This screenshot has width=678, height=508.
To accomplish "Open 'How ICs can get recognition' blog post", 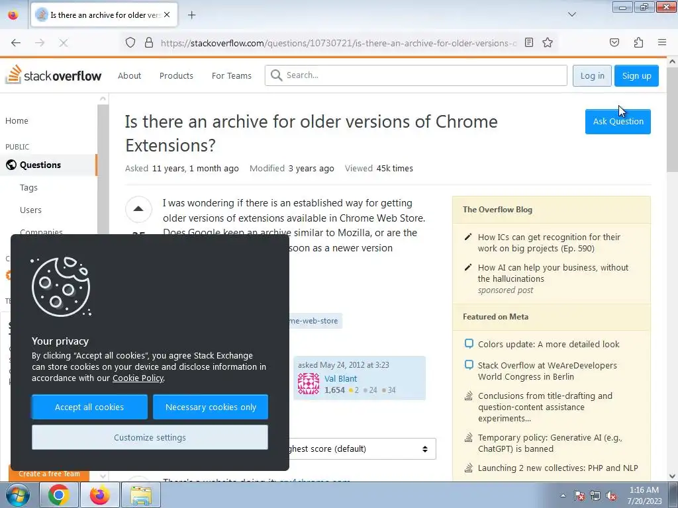I will [549, 243].
